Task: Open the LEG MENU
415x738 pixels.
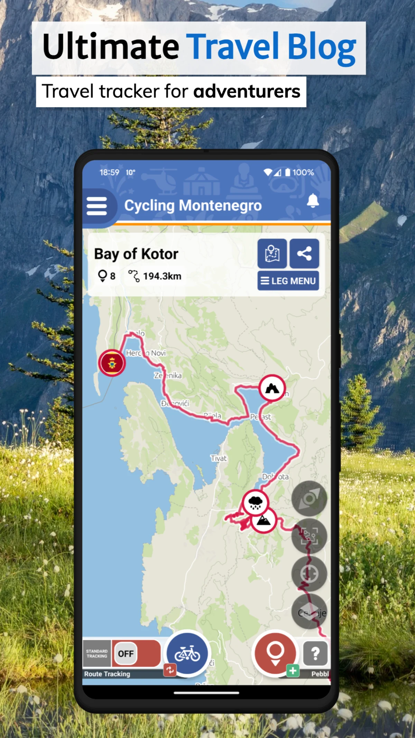Action: tap(288, 281)
